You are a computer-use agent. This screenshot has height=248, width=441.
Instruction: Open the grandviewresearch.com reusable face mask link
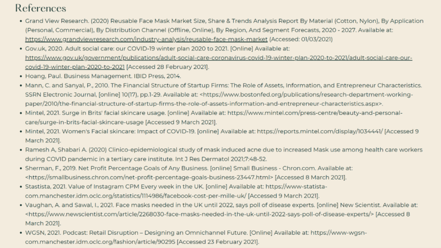coord(146,39)
